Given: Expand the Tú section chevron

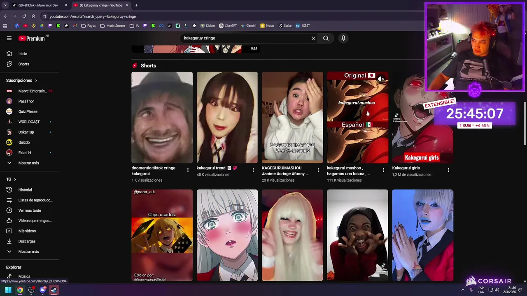Looking at the screenshot, I should [15, 179].
